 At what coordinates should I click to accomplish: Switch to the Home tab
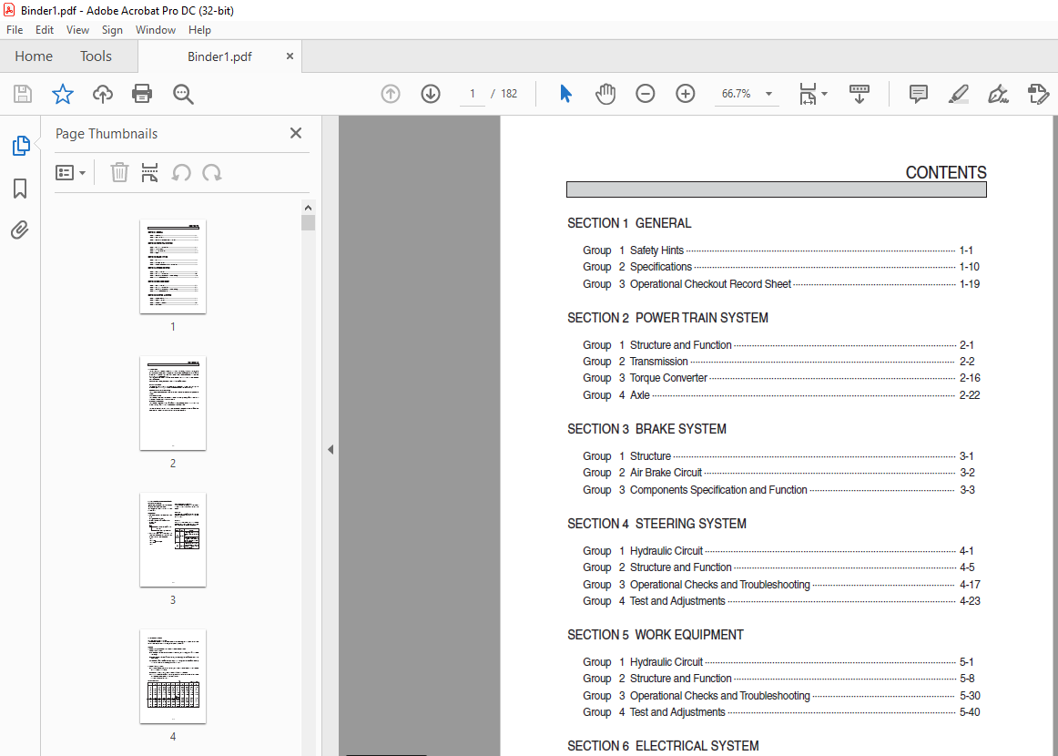pos(34,56)
